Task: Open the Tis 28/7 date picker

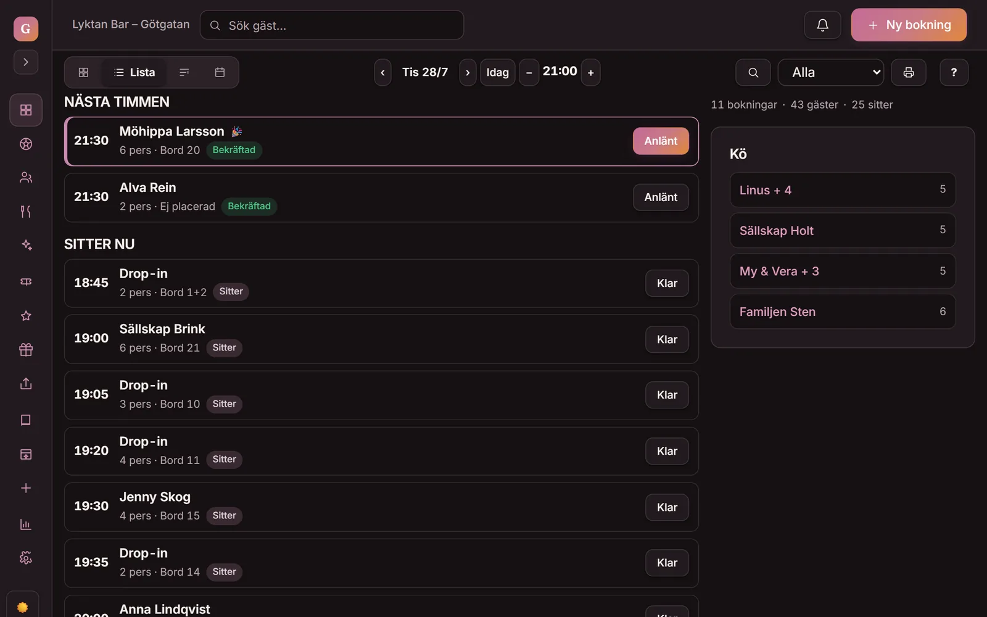Action: point(425,72)
